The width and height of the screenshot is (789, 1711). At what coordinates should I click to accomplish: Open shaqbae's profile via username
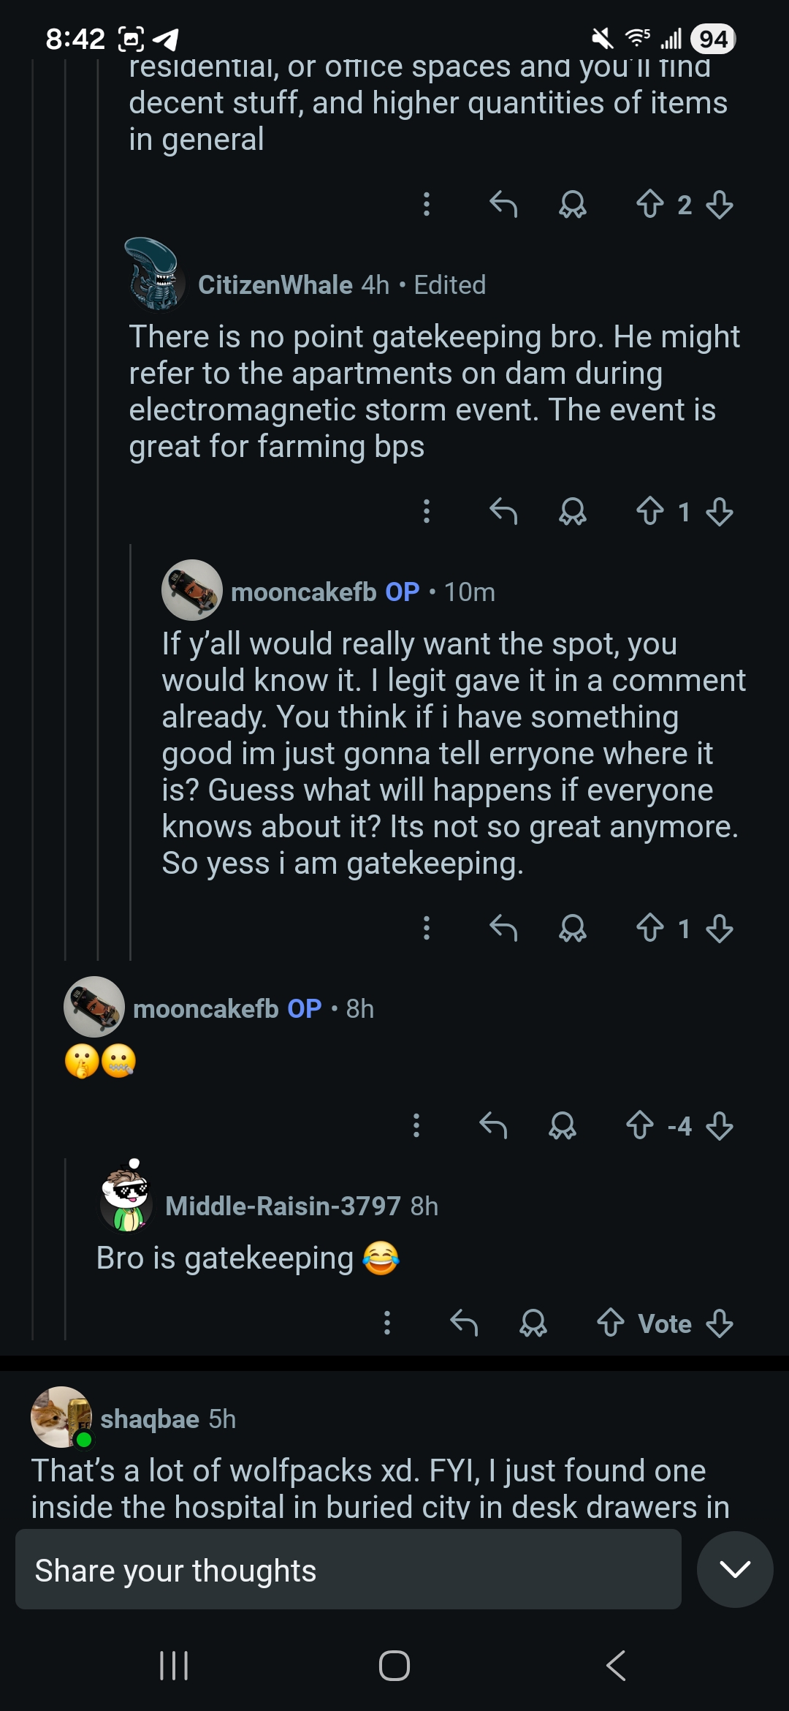(x=150, y=1419)
